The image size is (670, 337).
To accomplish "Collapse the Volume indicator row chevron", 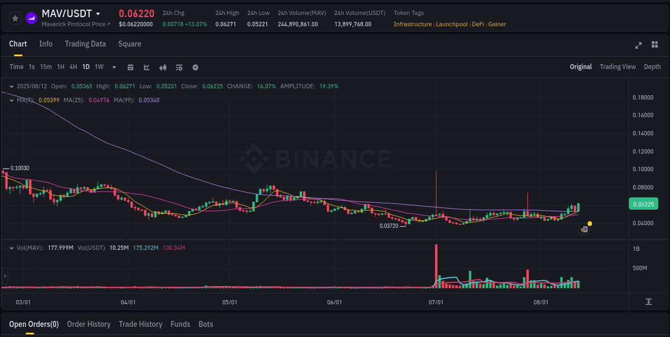I will pyautogui.click(x=11, y=248).
